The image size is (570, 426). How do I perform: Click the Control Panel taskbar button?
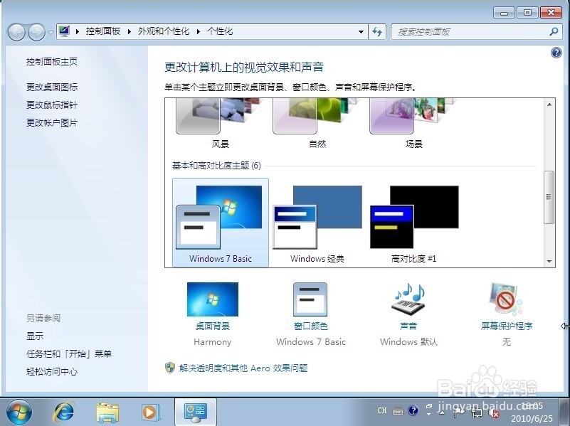click(x=196, y=412)
